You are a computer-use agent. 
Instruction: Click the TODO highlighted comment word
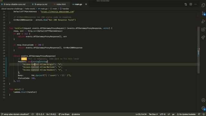[24, 59]
